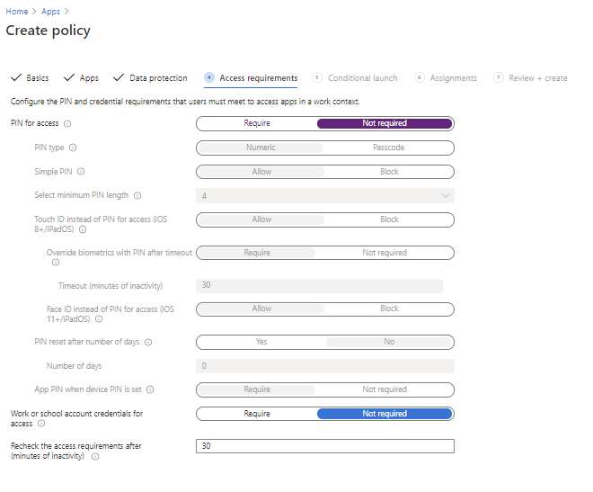593x492 pixels.
Task: Open the minimum PIN length dropdown
Action: [x=324, y=196]
